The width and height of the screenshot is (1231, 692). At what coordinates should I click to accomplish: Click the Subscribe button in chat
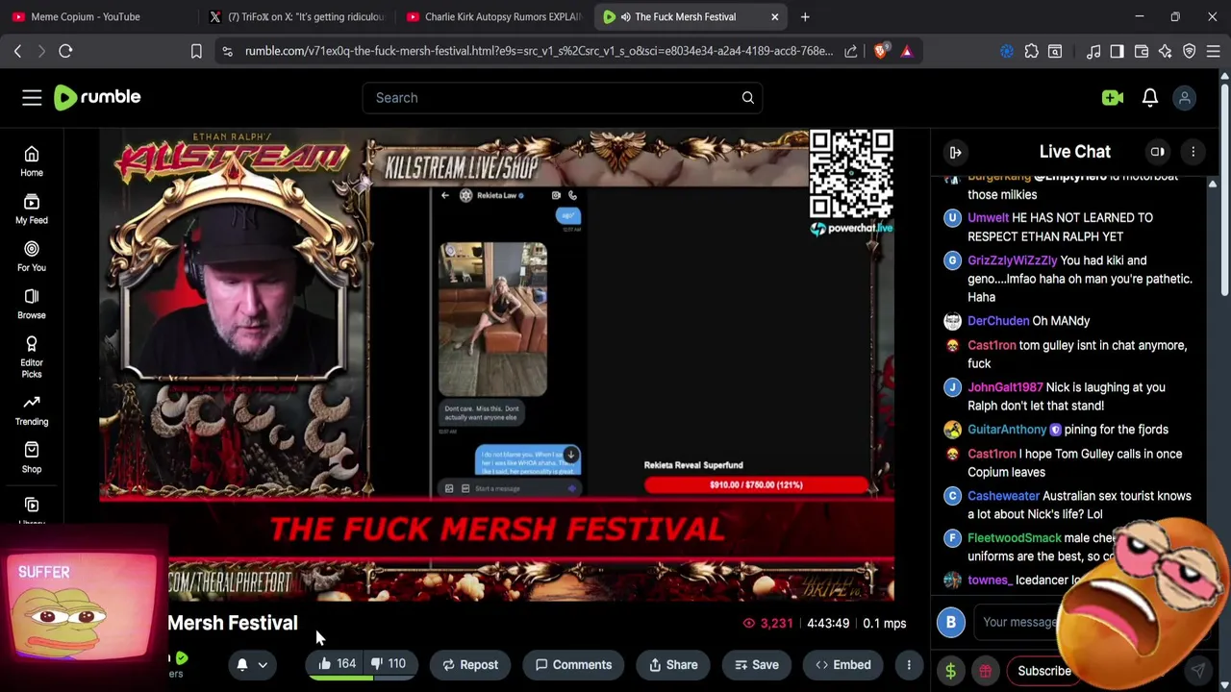tap(1044, 671)
